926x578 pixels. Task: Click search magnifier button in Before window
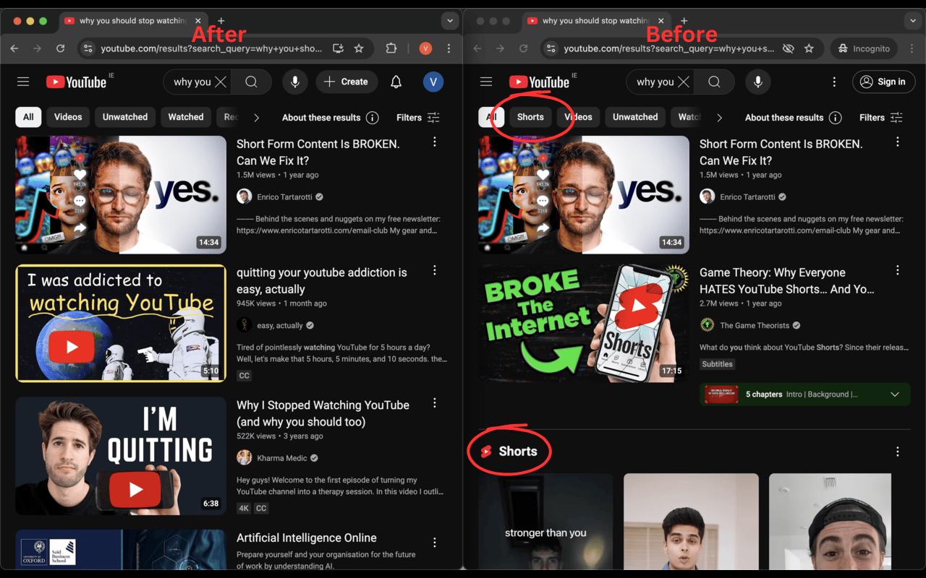[714, 82]
